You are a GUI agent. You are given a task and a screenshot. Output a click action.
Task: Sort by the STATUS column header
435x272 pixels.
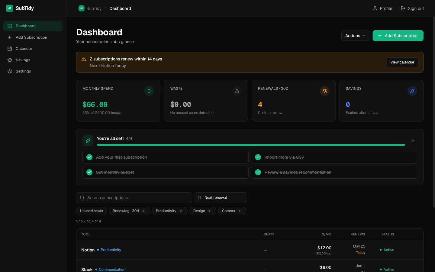pyautogui.click(x=388, y=234)
